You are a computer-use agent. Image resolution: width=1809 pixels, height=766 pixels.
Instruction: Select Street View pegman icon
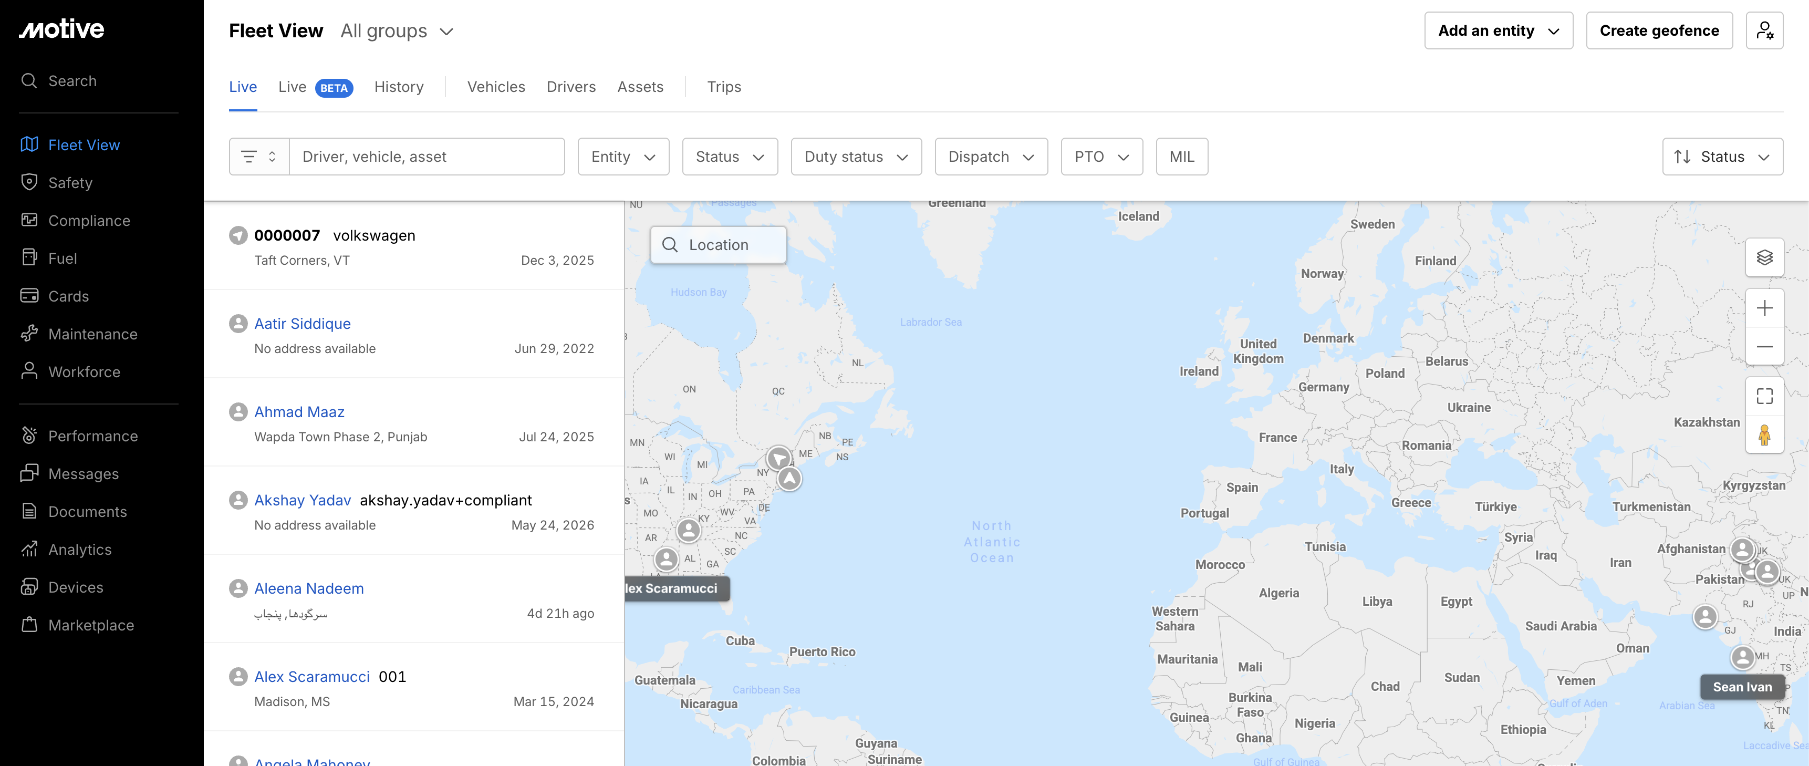pos(1764,434)
